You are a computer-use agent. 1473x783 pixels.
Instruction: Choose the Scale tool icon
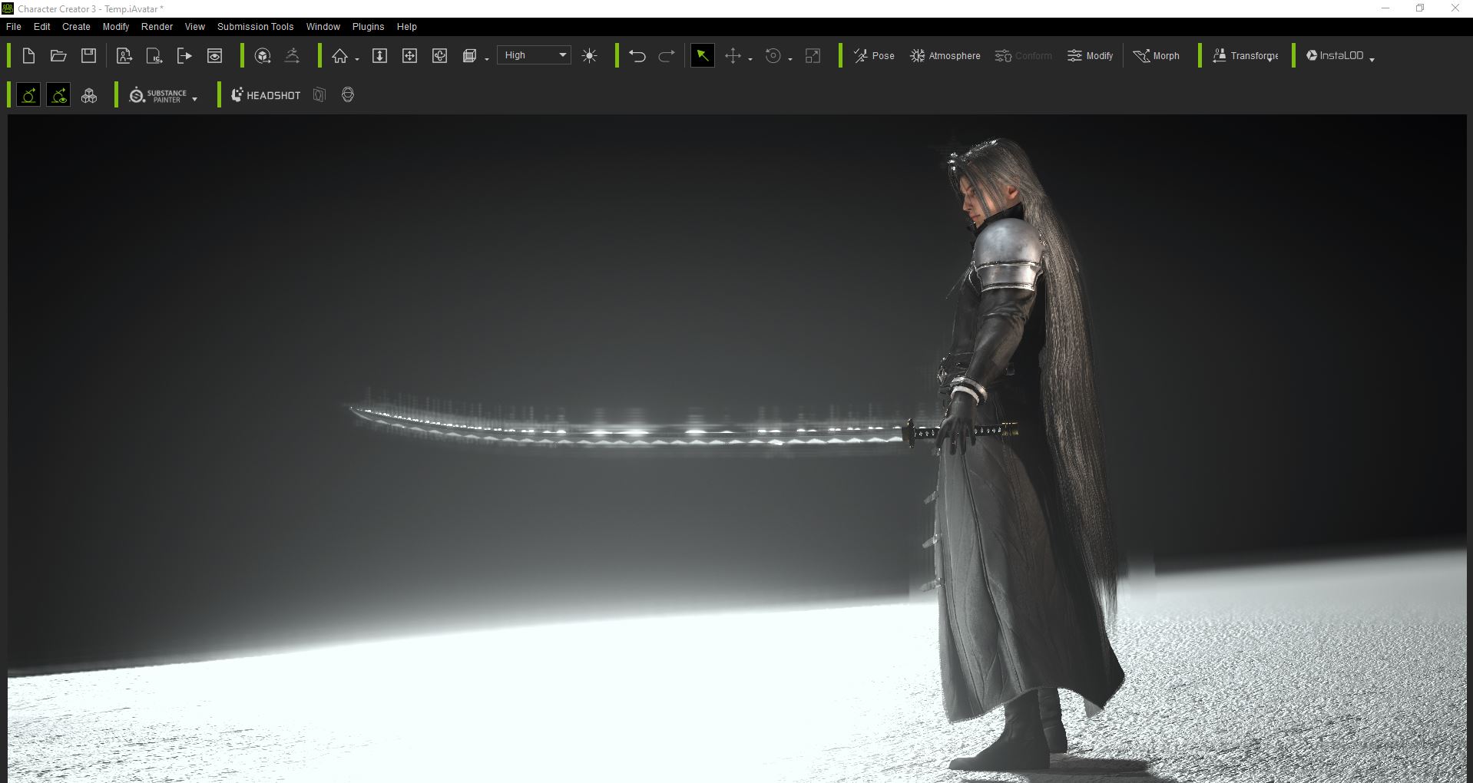pyautogui.click(x=813, y=55)
